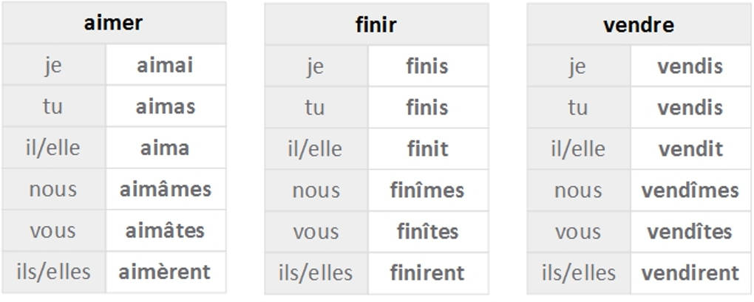
Task: Select the "aimâmes" cell
Action: point(165,189)
